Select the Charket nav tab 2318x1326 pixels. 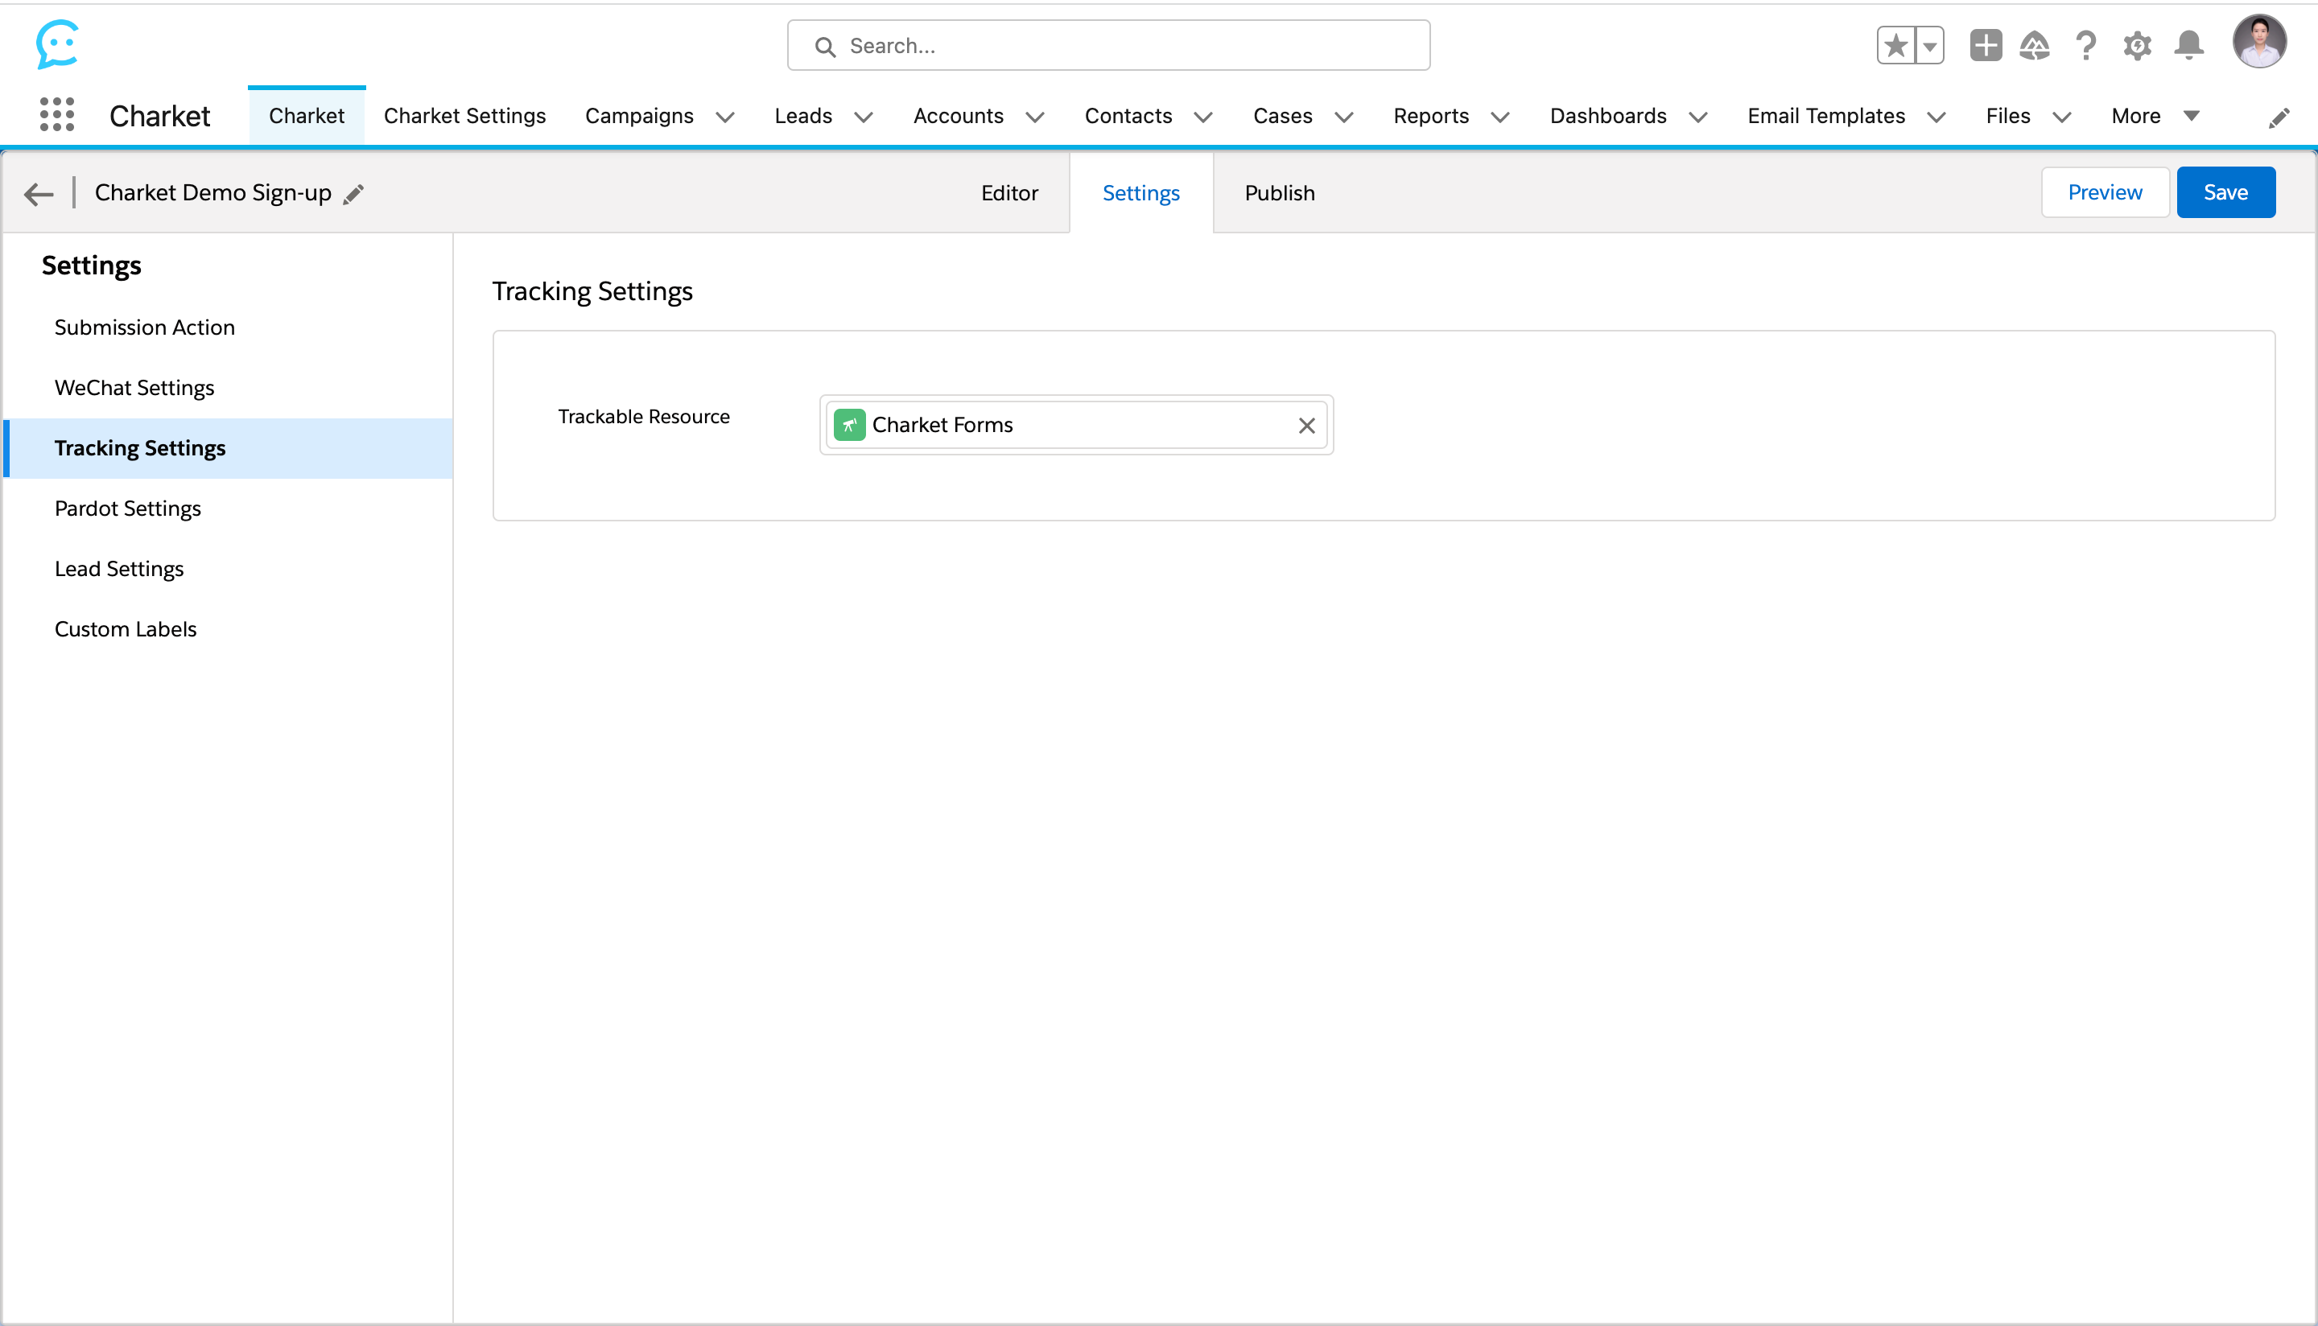tap(307, 116)
